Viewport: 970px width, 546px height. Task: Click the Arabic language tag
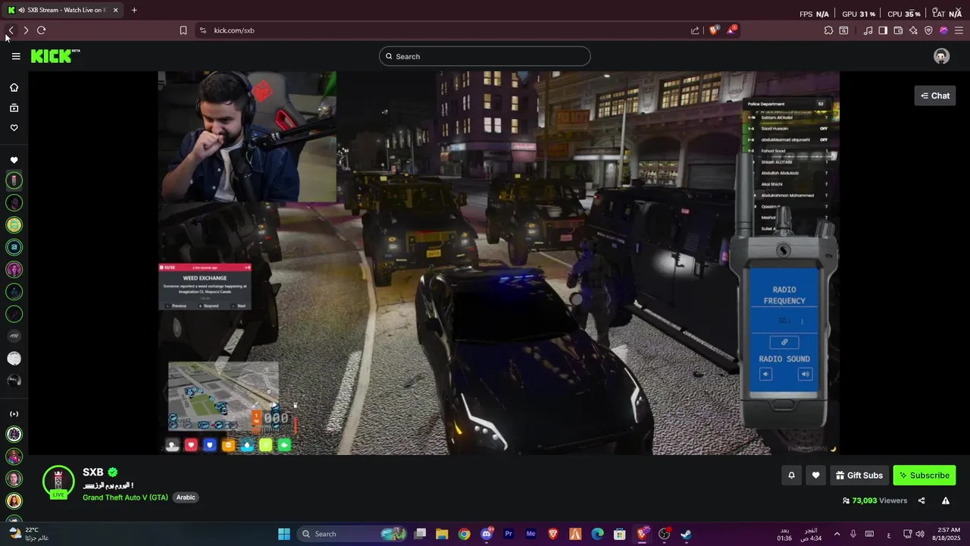point(186,497)
